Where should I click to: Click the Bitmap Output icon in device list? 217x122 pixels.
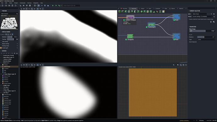pos(3,83)
